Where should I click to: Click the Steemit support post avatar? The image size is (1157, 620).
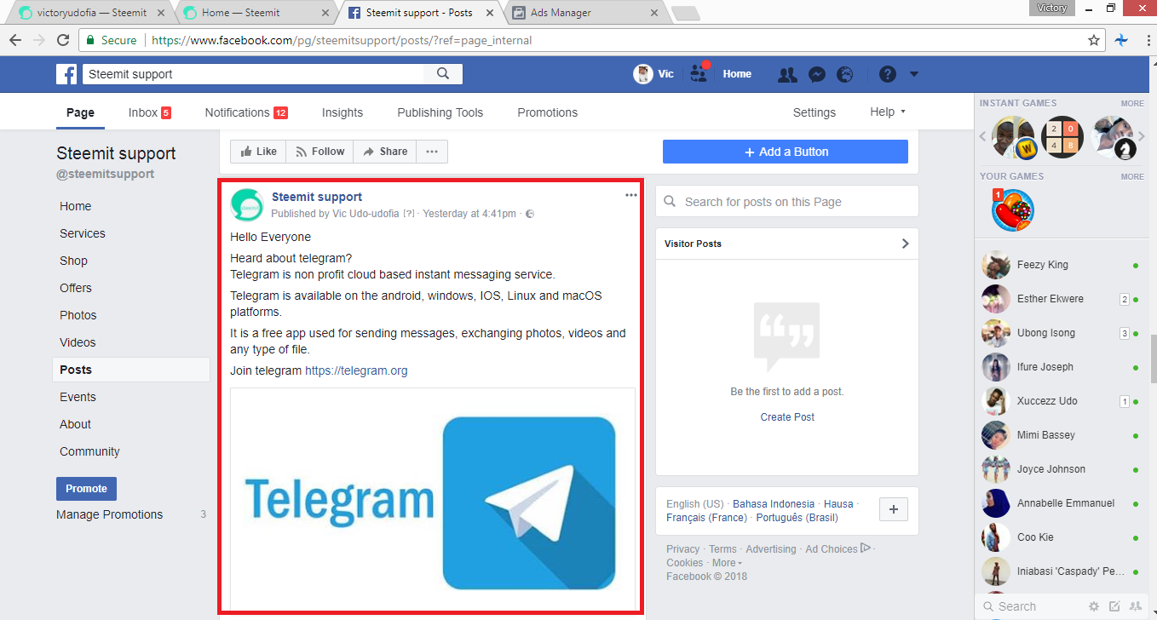tap(247, 205)
